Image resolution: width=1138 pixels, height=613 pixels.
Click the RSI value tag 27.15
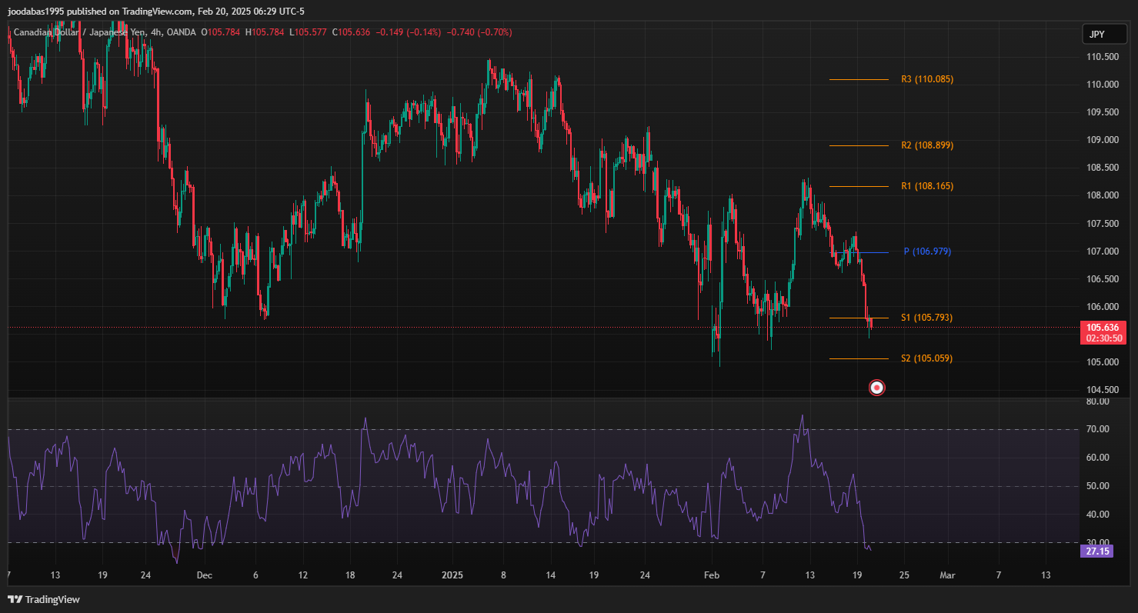pyautogui.click(x=1096, y=551)
